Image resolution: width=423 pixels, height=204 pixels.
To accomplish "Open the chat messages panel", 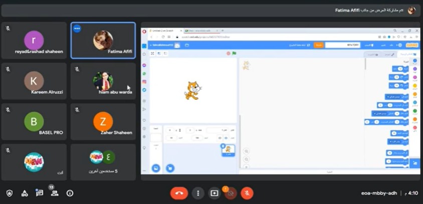I will [x=40, y=193].
